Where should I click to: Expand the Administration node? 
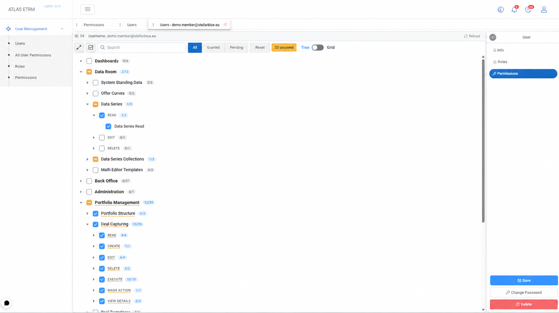pos(81,192)
